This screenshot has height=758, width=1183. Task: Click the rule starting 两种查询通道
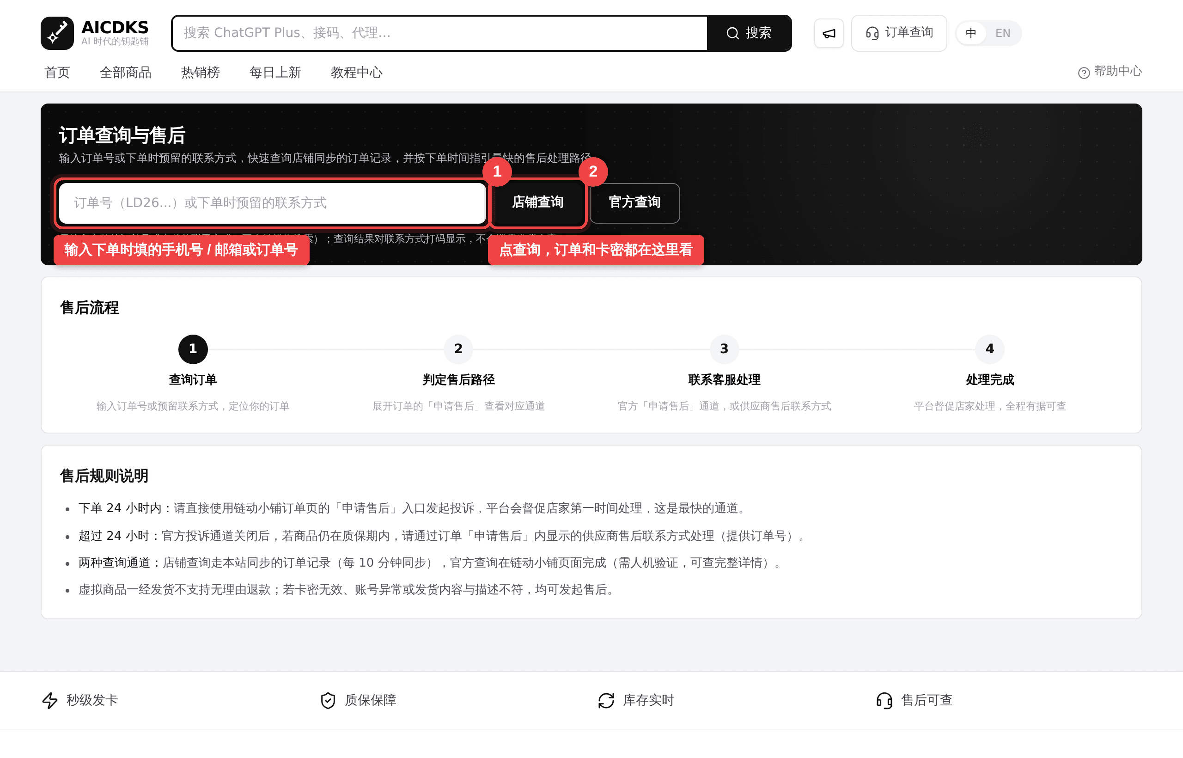point(431,562)
